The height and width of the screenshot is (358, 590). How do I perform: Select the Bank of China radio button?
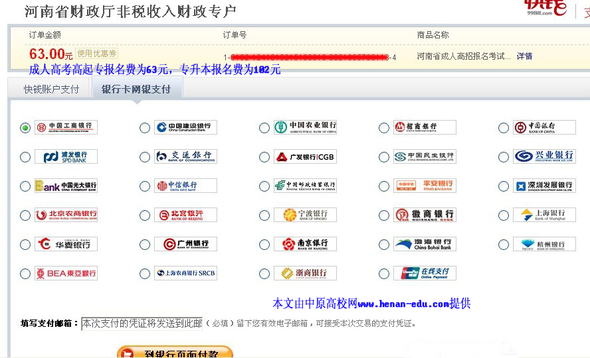pyautogui.click(x=504, y=128)
